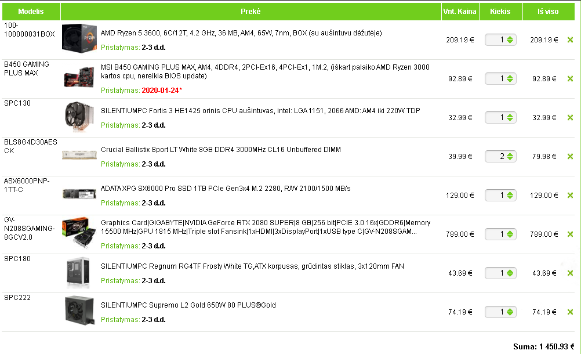Open Fortis 3 CPU cooler product image

coord(79,117)
